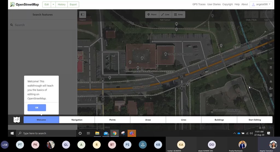Screen dimensions: 280x152
Task: Select the Welcome walkthrough tab
Action: (41, 120)
